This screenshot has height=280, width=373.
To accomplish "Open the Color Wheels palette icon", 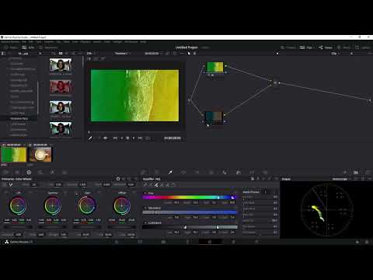I will 29,172.
